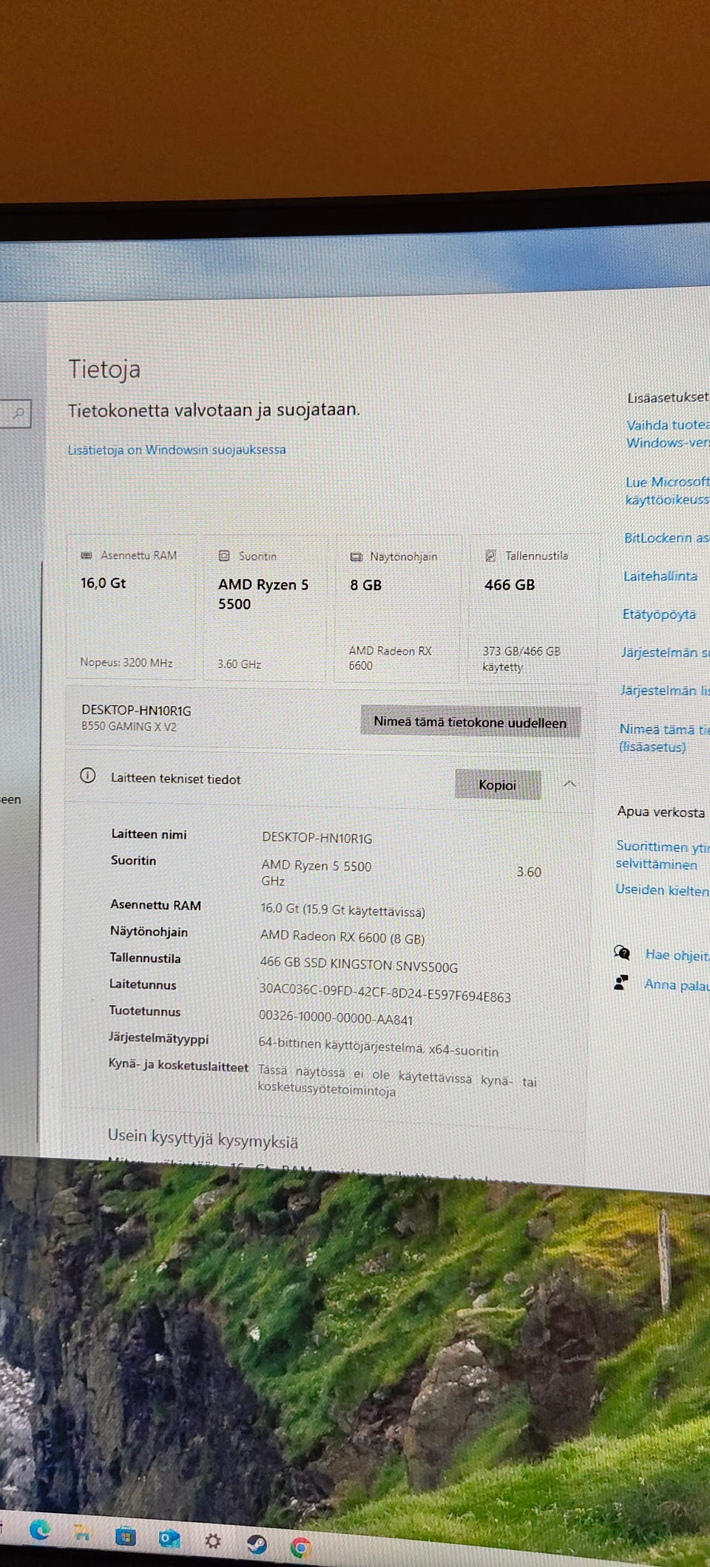
Task: Launch Steam from the taskbar
Action: 257,1544
